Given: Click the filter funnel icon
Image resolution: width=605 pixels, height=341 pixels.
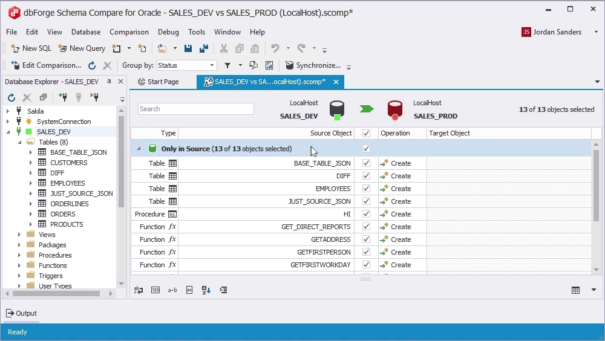Looking at the screenshot, I should [x=227, y=65].
